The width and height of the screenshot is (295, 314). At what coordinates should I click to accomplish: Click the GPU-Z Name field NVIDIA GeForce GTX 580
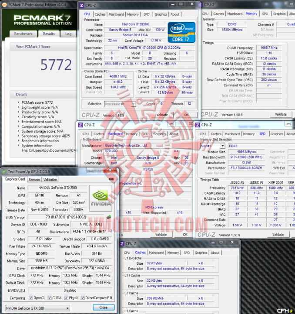click(x=57, y=188)
